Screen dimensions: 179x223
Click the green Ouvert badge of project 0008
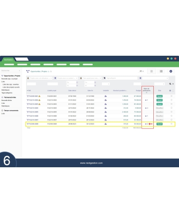click(x=159, y=124)
